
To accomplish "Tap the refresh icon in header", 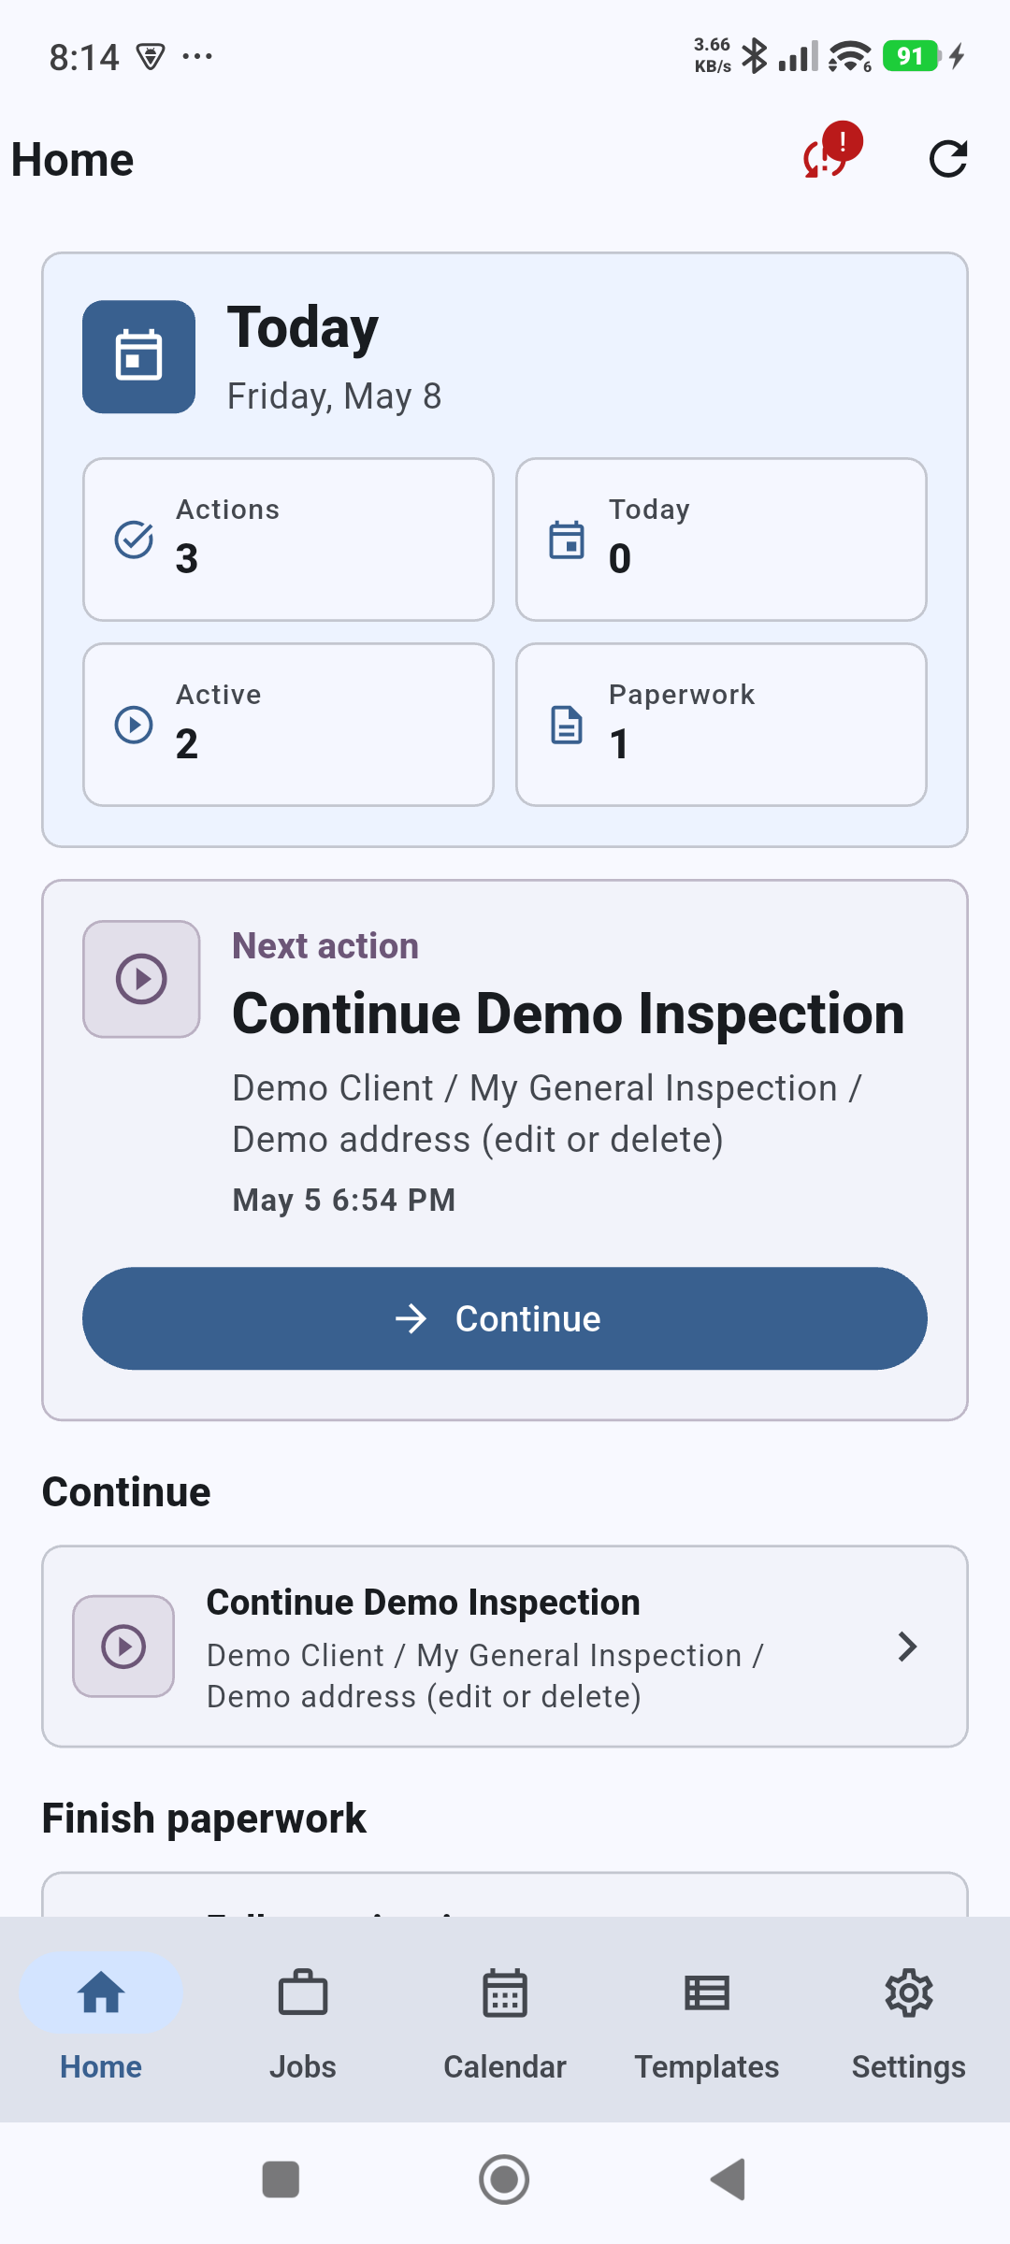I will click(x=948, y=159).
